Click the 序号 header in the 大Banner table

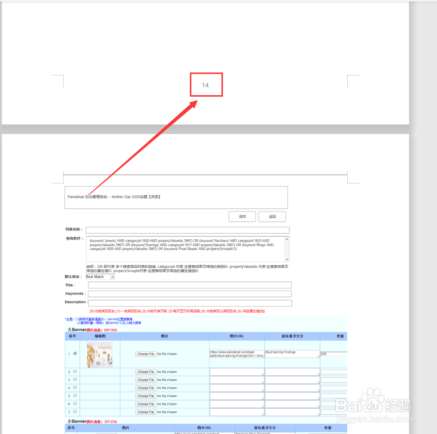pyautogui.click(x=73, y=336)
